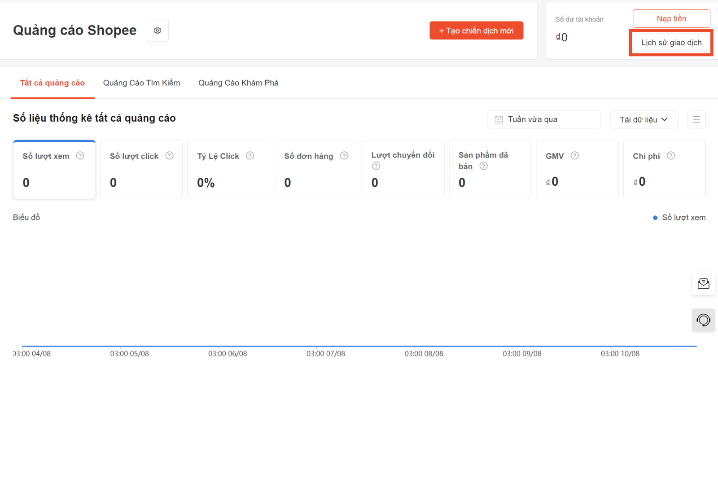This screenshot has width=718, height=501.
Task: Expand the Tải dữ liệu dropdown
Action: click(x=644, y=119)
